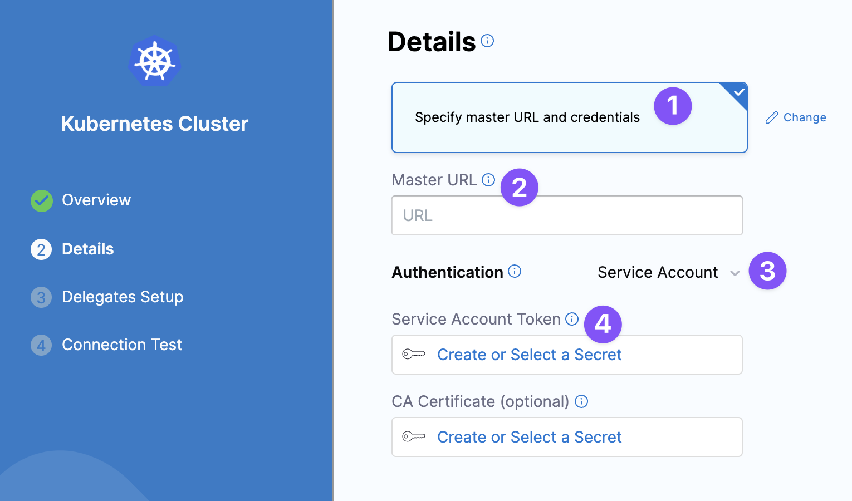Screen dimensions: 852x501
Task: Open the Authentication info tooltip icon
Action: [515, 272]
